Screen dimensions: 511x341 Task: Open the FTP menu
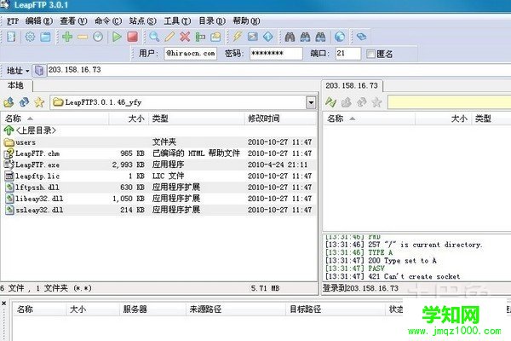coord(13,21)
